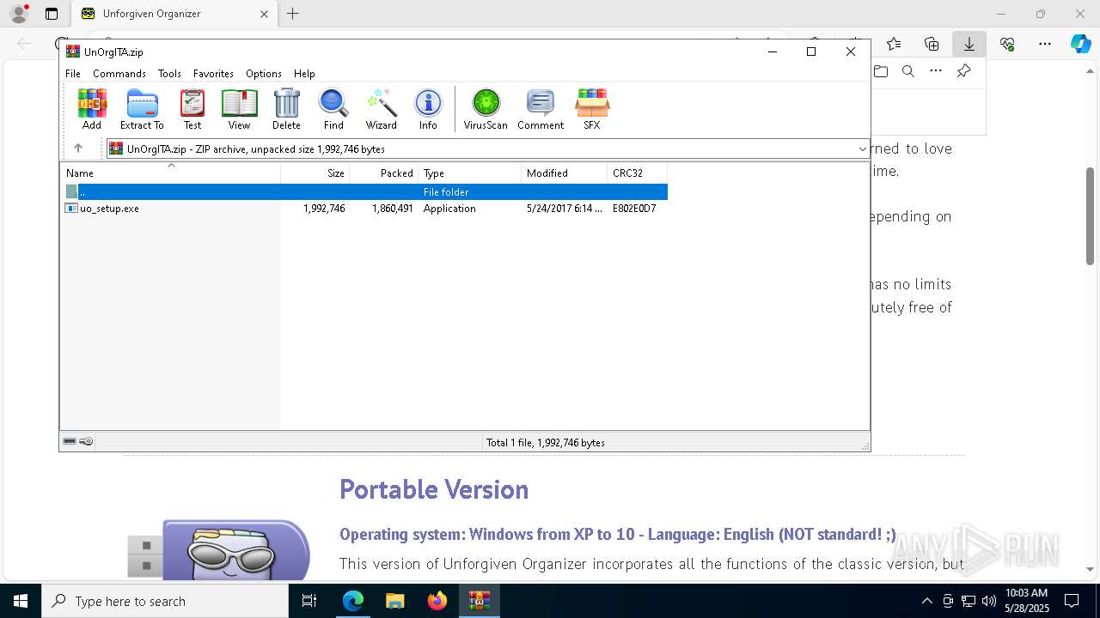Open File Explorer from taskbar
Image resolution: width=1100 pixels, height=618 pixels.
point(395,601)
